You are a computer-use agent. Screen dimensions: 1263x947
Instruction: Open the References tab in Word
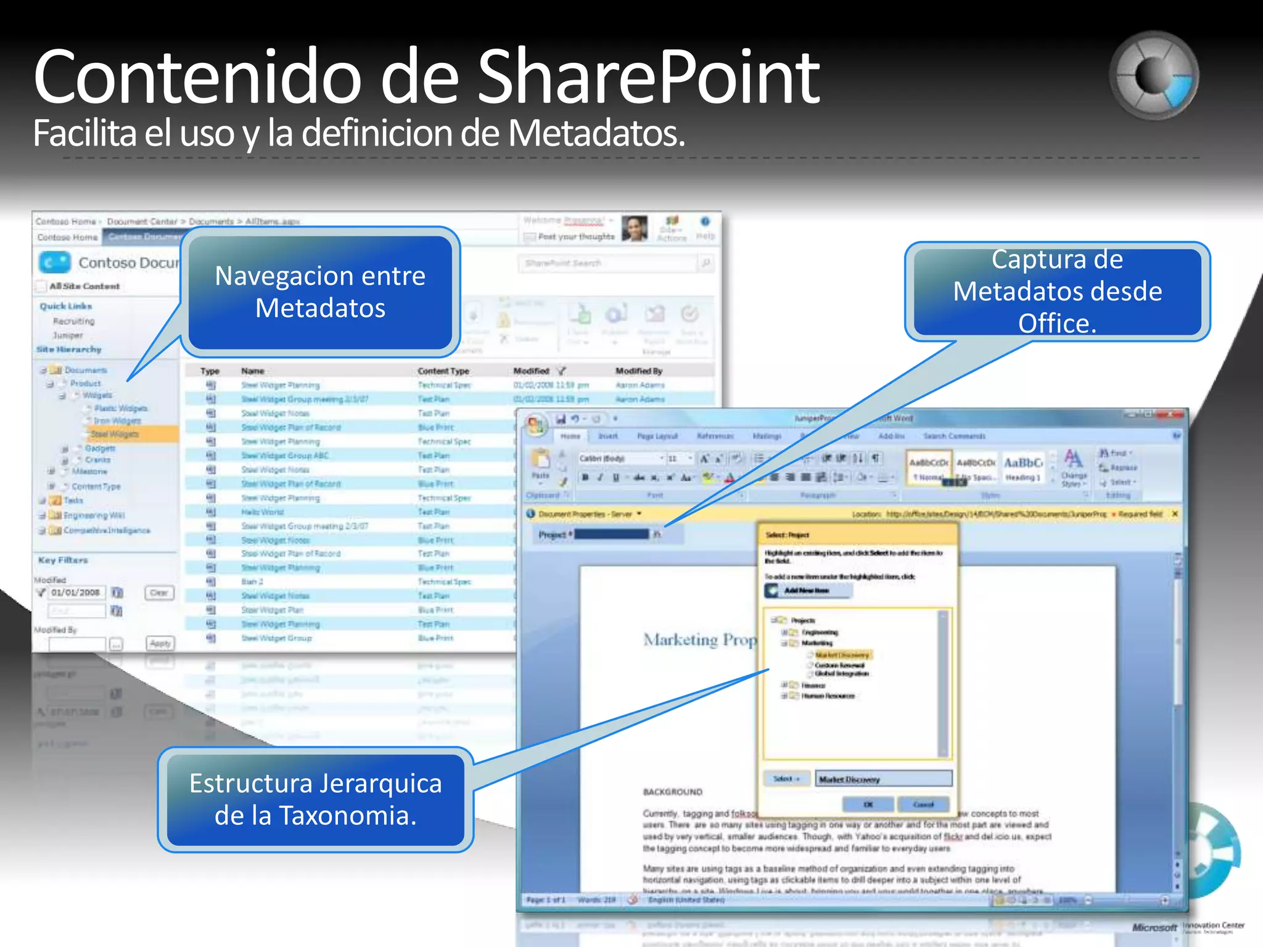click(715, 436)
